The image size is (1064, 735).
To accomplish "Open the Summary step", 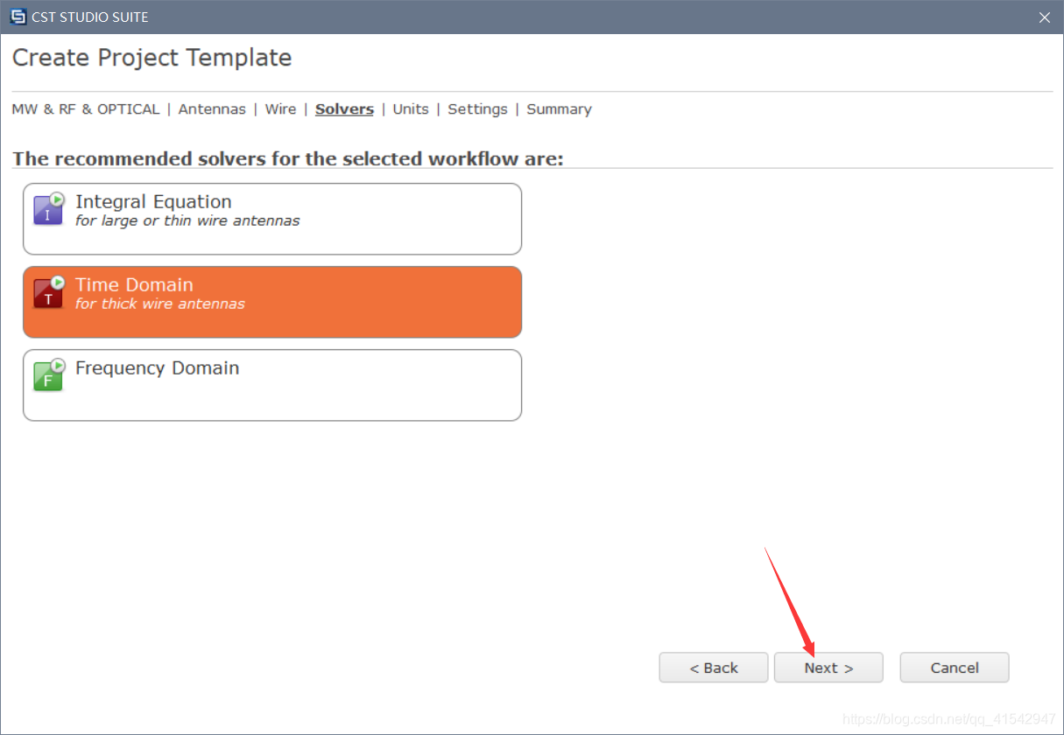I will tap(559, 109).
